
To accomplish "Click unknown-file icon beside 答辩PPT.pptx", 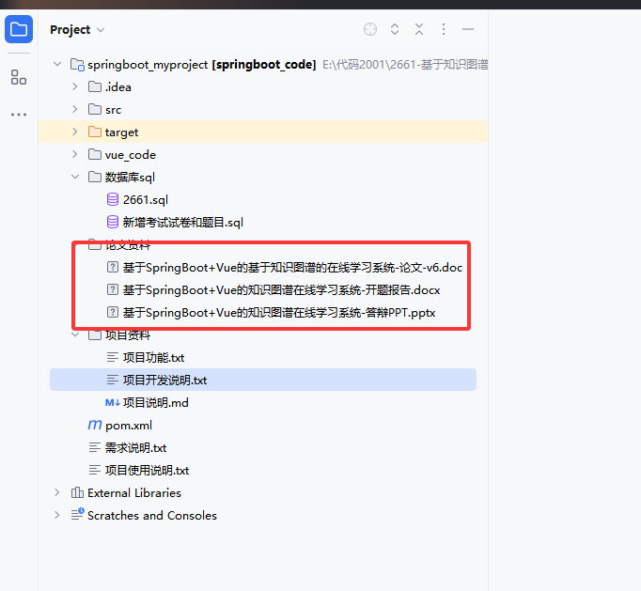I will click(x=113, y=312).
